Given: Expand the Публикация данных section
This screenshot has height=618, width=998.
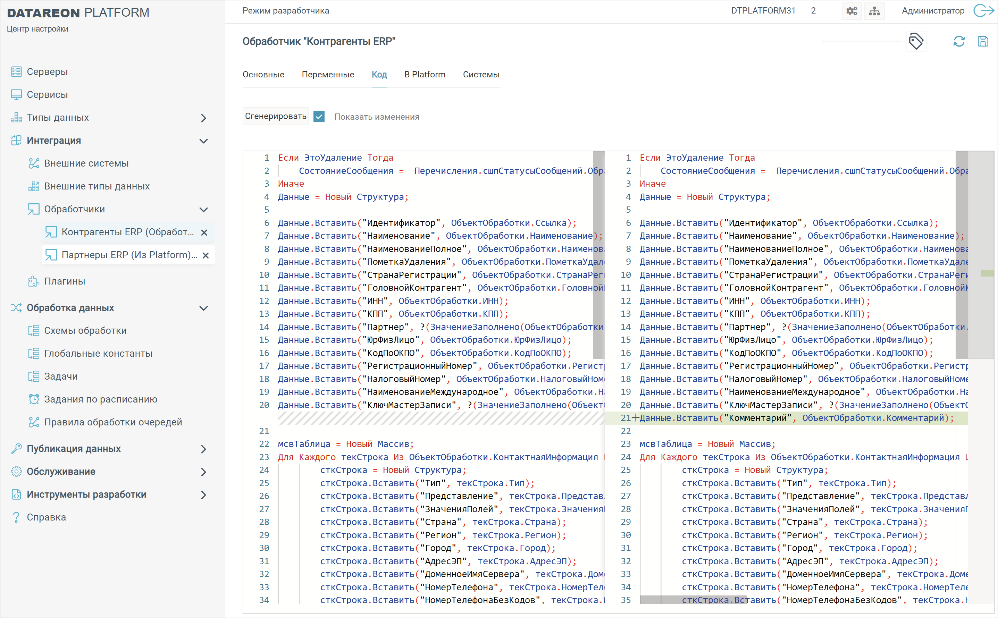Looking at the screenshot, I should click(x=204, y=449).
